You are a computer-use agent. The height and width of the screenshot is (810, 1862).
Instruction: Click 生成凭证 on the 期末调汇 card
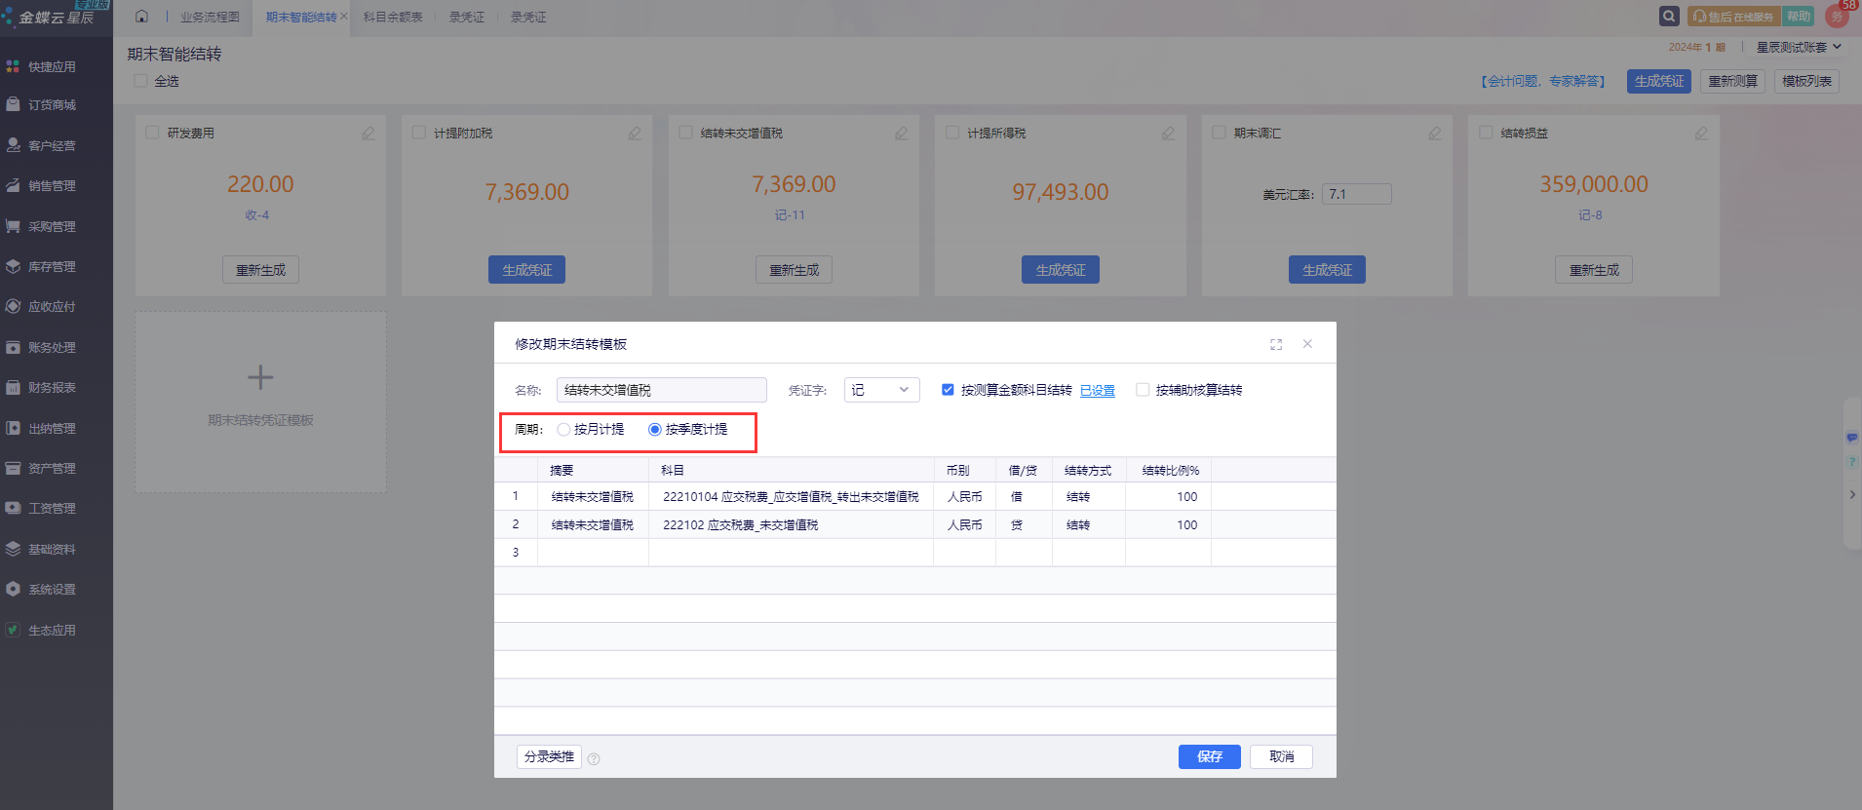(1327, 270)
